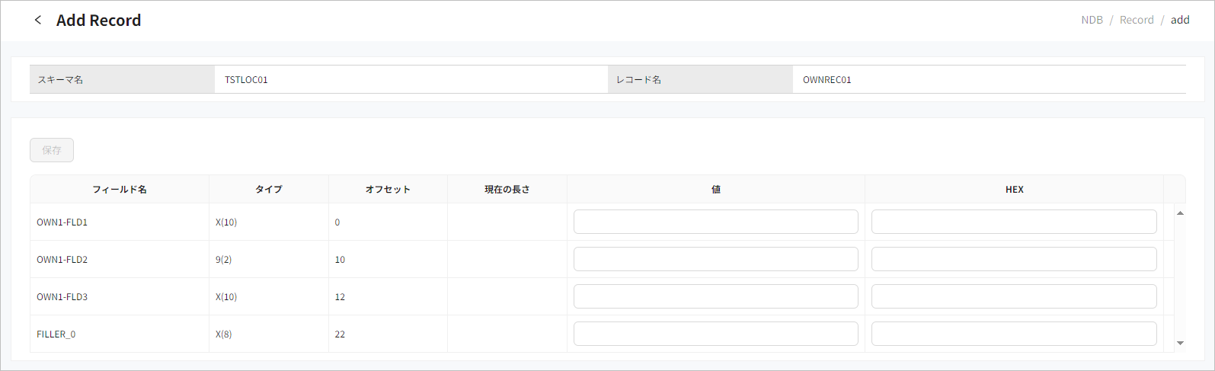Viewport: 1215px width, 371px height.
Task: Select the record name value OWNREC01
Action: pyautogui.click(x=827, y=80)
